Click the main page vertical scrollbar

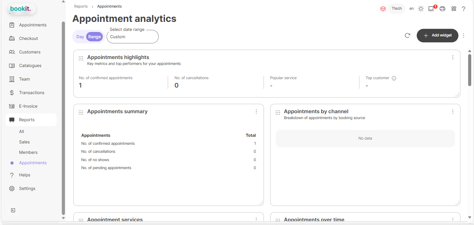pyautogui.click(x=469, y=69)
